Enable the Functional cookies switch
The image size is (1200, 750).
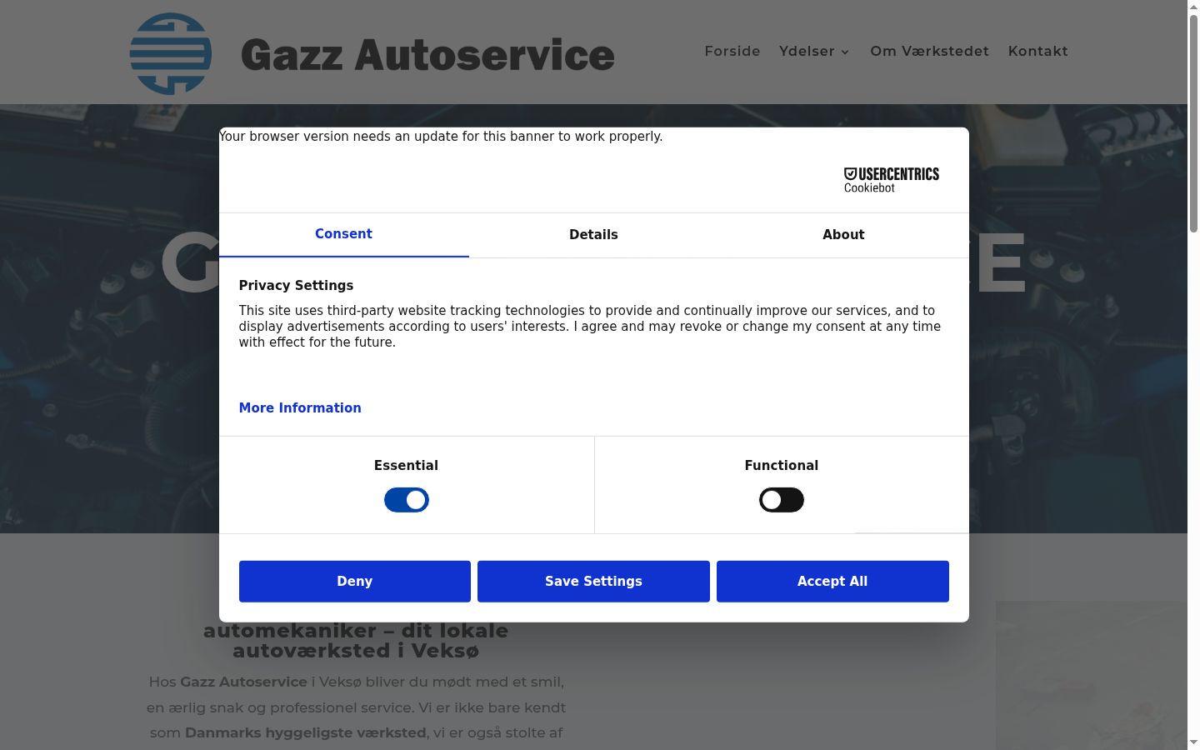pos(782,500)
